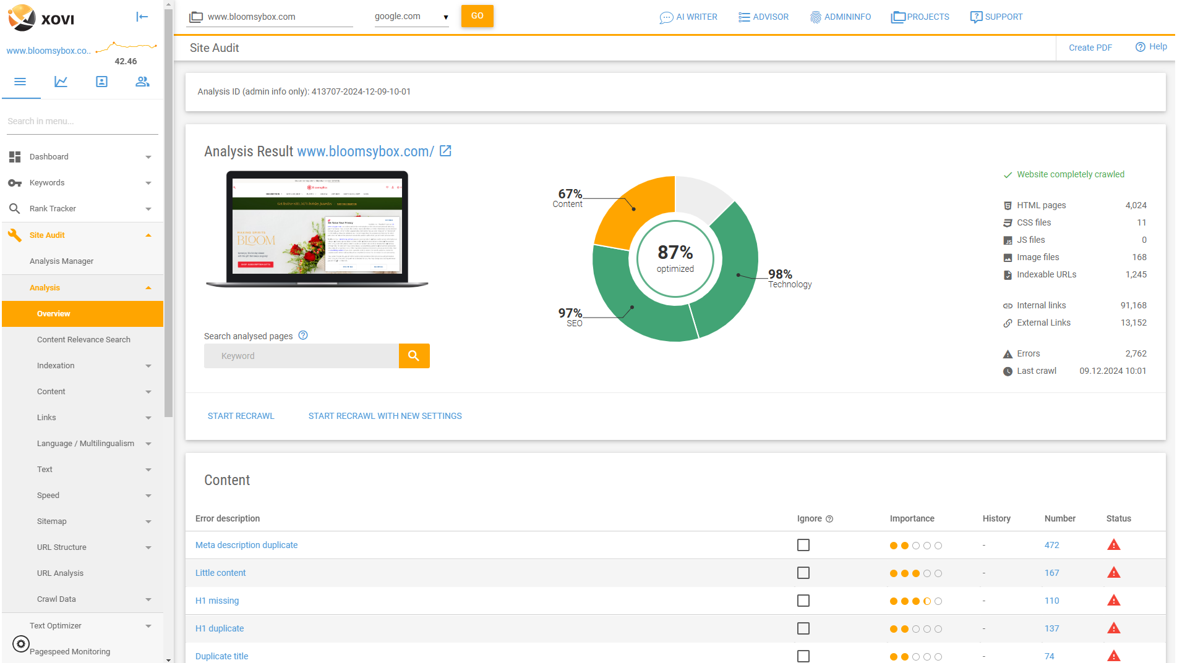Click the orange keyword search magnifier button

point(414,356)
